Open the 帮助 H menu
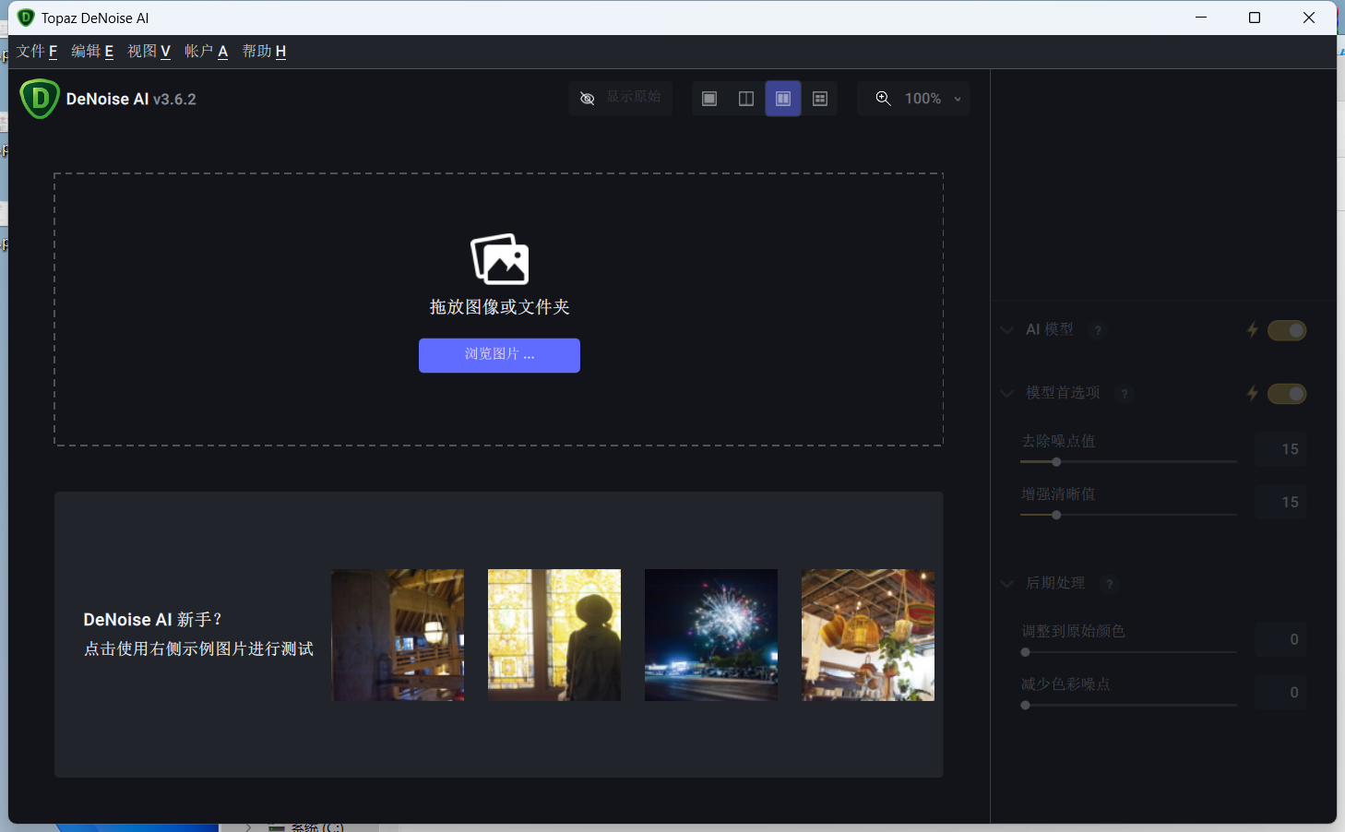Screen dimensions: 1345x832 [264, 52]
